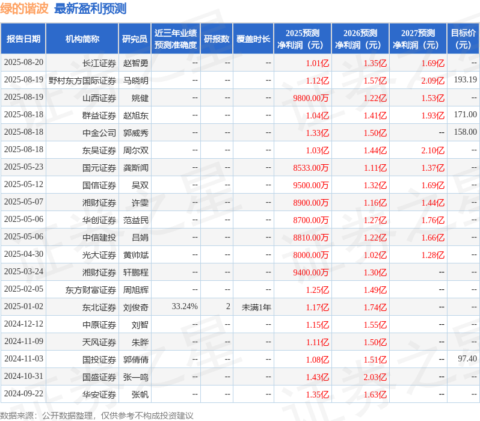The image size is (480, 421).
Task: Click the 最新盈利预测 heading
Action: (x=90, y=8)
